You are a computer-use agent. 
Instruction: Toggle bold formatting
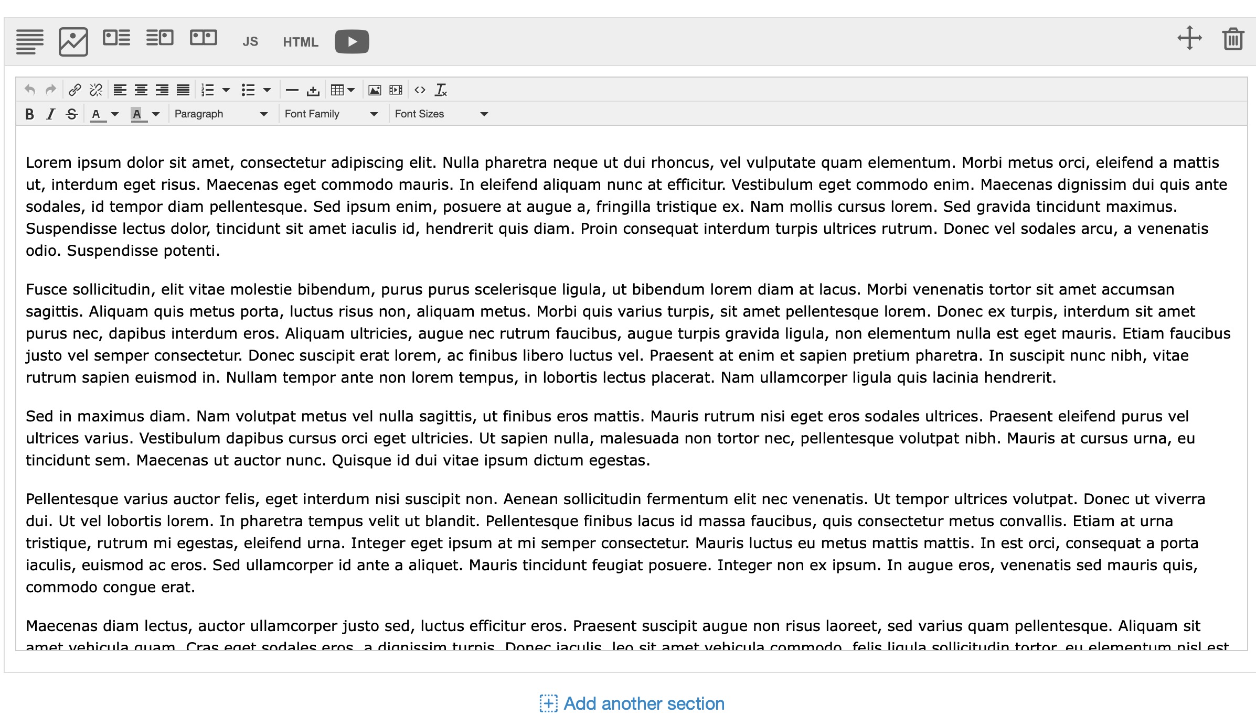click(30, 114)
